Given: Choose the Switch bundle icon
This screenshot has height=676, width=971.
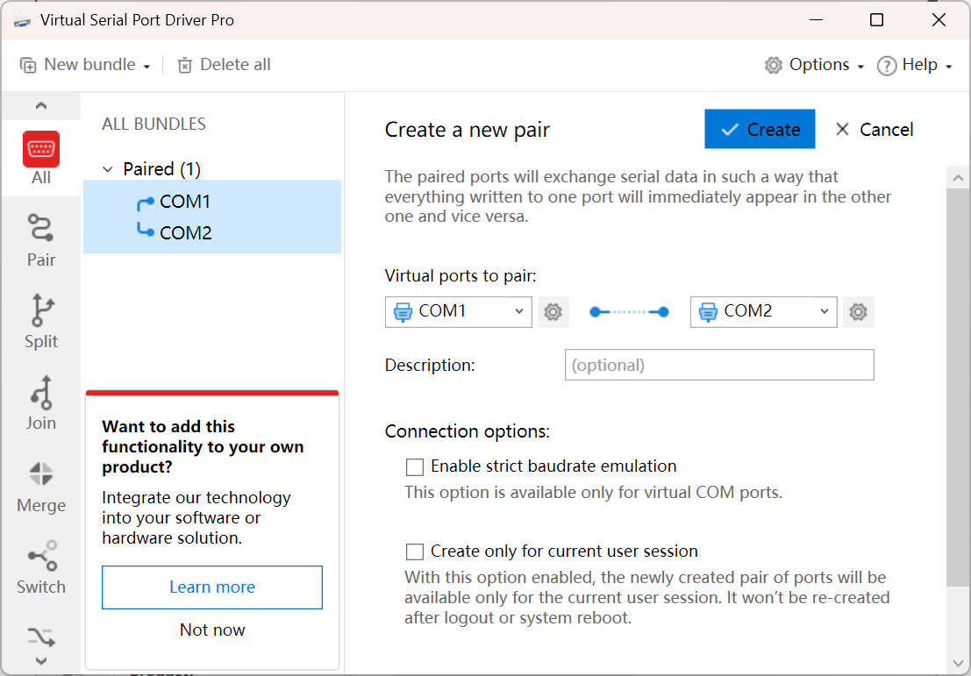Looking at the screenshot, I should click(x=41, y=558).
